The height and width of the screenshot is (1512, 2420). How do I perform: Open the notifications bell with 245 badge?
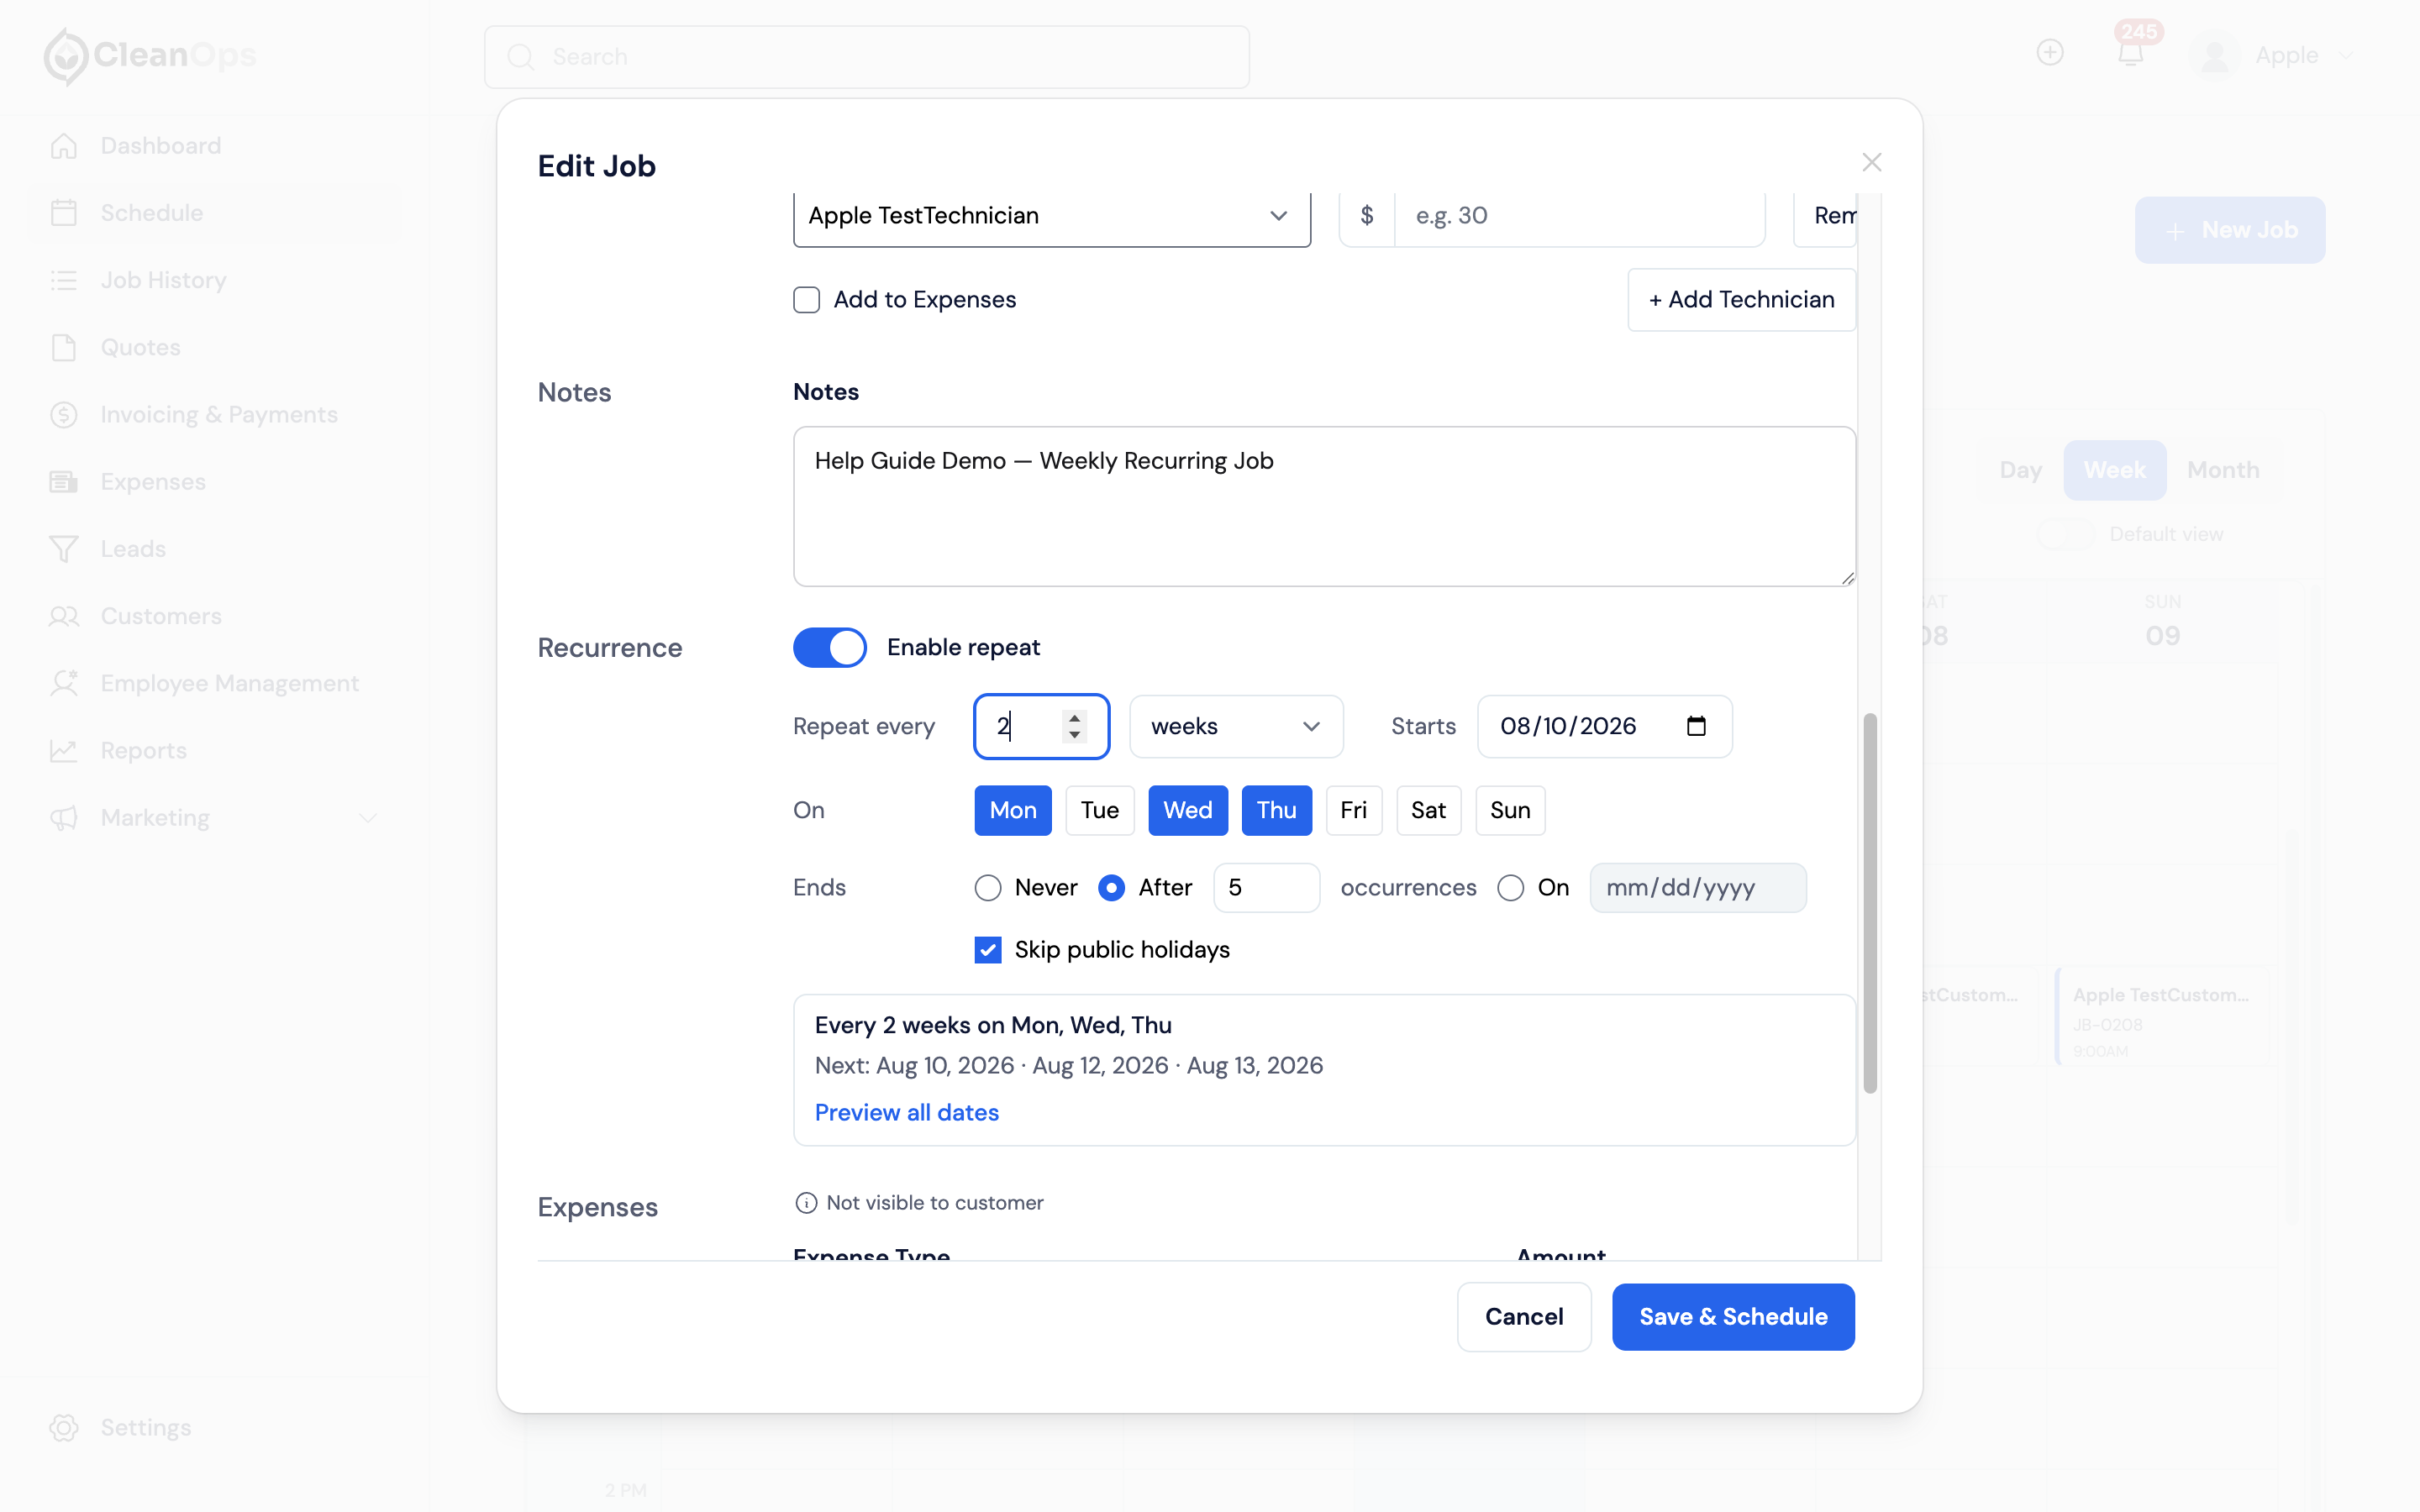pyautogui.click(x=2131, y=52)
